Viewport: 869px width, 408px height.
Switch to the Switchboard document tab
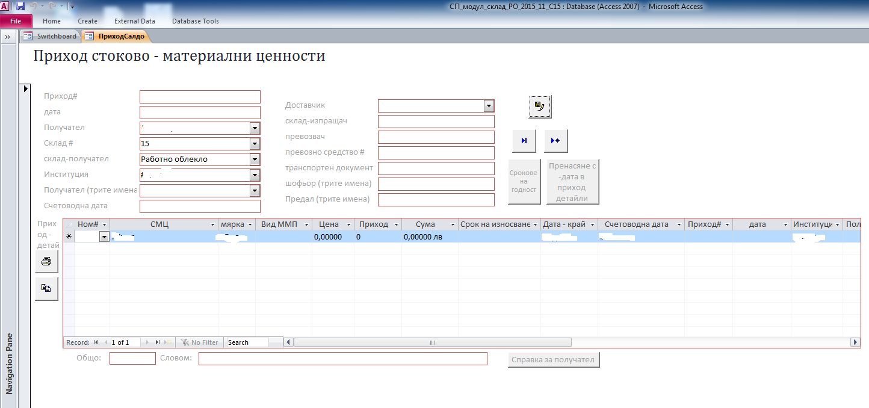[x=51, y=36]
